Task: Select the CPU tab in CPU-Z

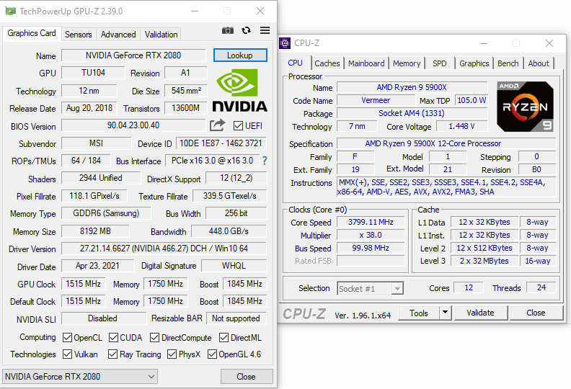Action: 296,63
